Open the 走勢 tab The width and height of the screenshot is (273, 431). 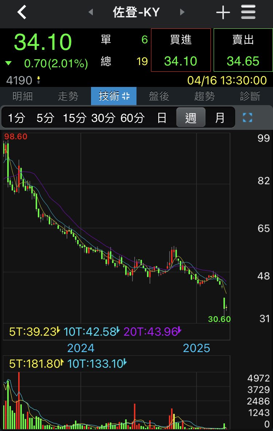68,96
